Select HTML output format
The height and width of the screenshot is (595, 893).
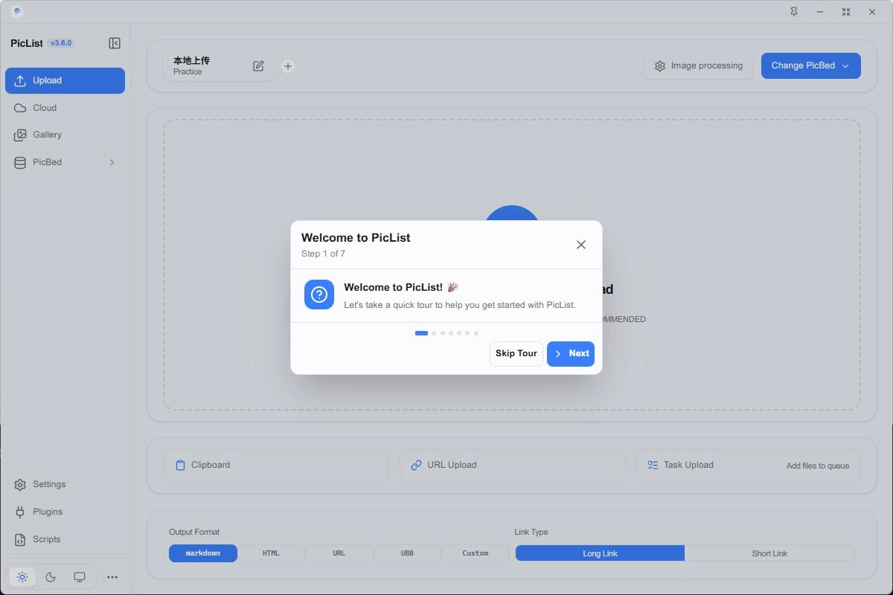[x=271, y=553]
